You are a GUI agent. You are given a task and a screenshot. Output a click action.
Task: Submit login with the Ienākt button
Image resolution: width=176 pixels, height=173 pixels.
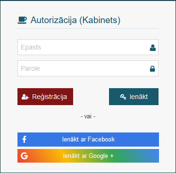[x=134, y=97]
